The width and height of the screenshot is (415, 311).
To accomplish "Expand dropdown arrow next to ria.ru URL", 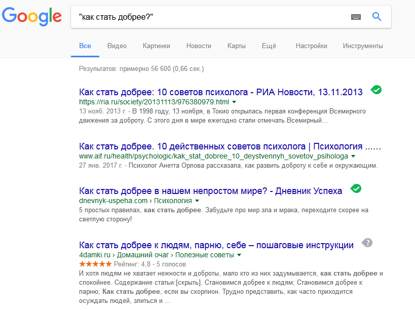I will tap(234, 102).
